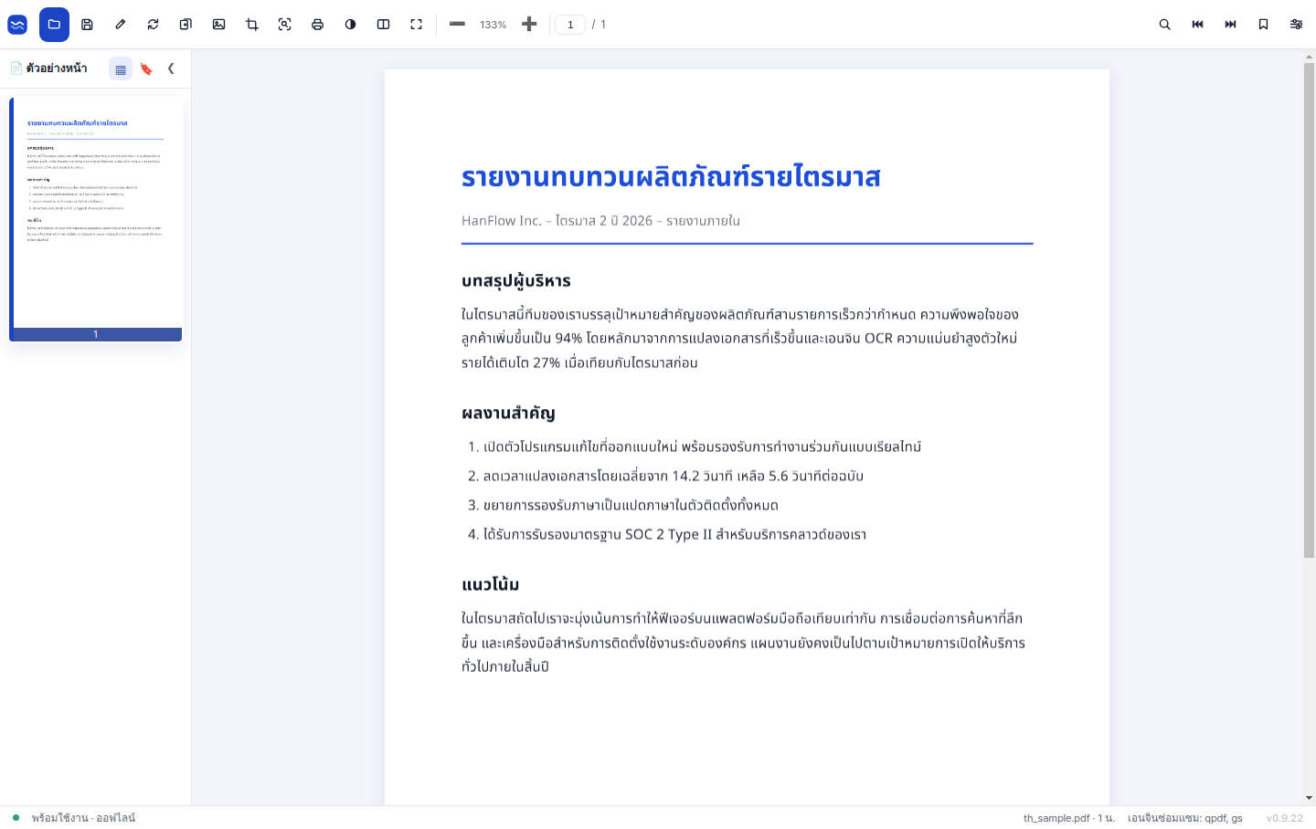Viewport: 1316px width, 829px height.
Task: Click the heading แนวโน้ม
Action: coord(491,584)
